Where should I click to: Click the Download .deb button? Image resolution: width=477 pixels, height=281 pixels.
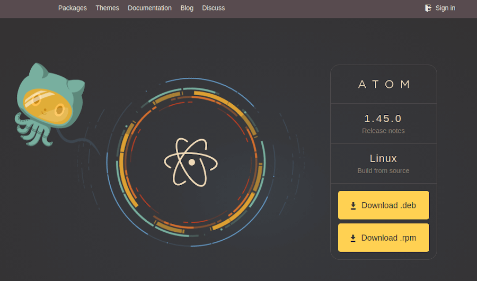[x=384, y=205]
